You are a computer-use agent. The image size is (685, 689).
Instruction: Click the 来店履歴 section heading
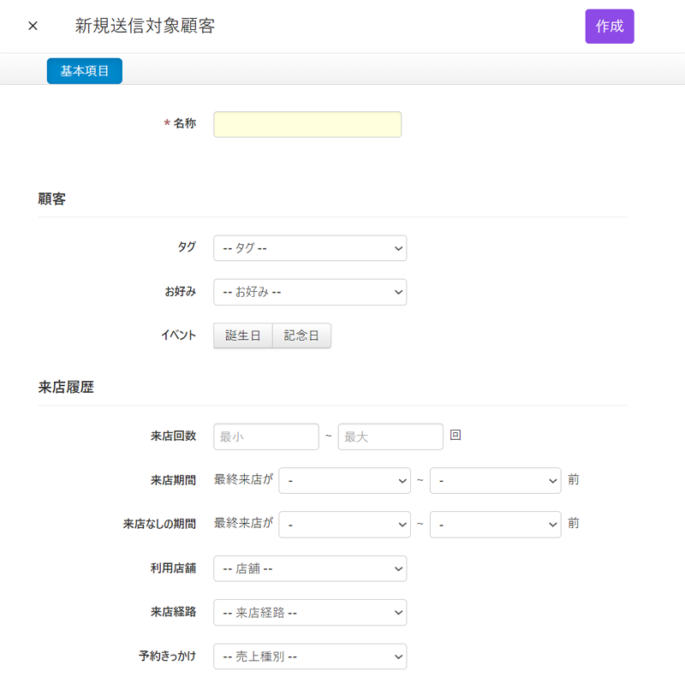tap(66, 387)
